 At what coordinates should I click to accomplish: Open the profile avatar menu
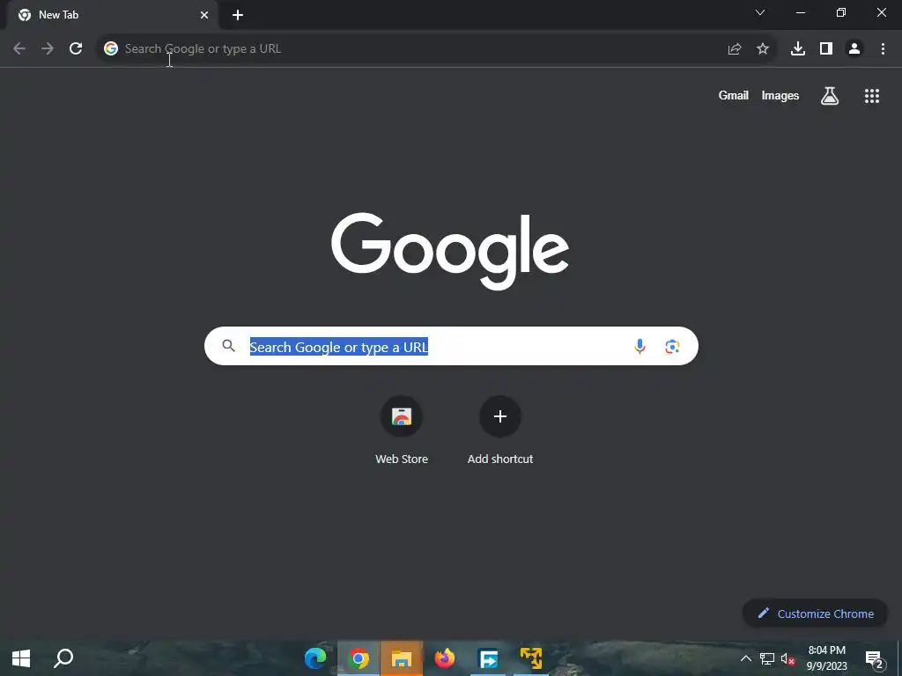[854, 49]
